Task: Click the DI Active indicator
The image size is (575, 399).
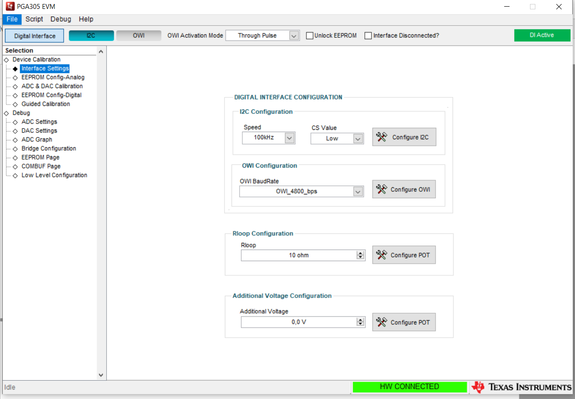Action: pos(542,35)
